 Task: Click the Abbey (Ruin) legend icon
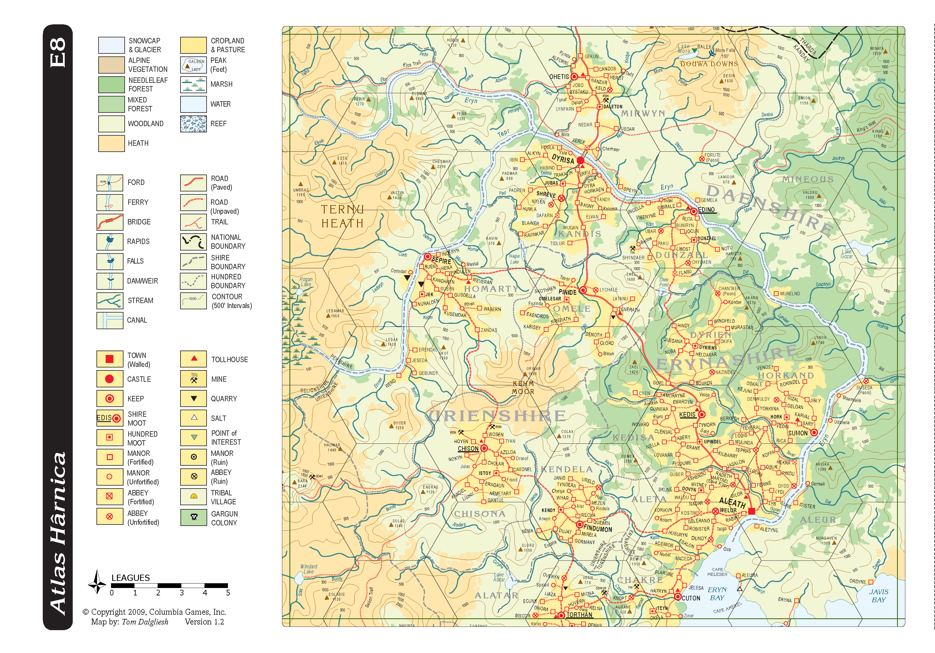(194, 477)
